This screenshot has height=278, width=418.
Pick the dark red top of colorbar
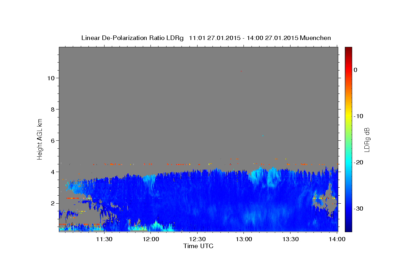(x=348, y=49)
